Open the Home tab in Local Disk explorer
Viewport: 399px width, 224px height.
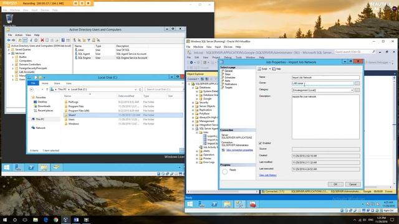(45, 83)
